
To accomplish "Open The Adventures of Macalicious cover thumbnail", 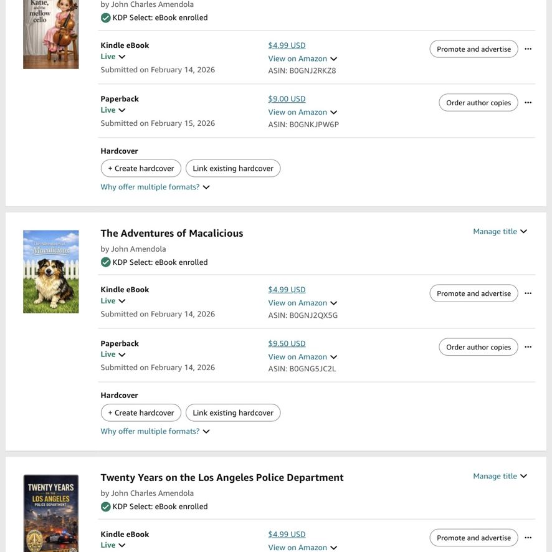I will [x=51, y=272].
